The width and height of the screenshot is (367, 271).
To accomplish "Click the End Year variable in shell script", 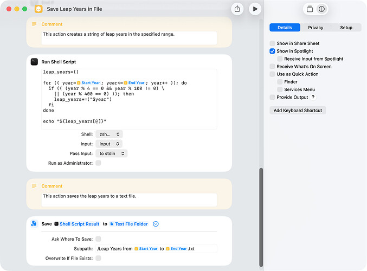I will [x=134, y=83].
